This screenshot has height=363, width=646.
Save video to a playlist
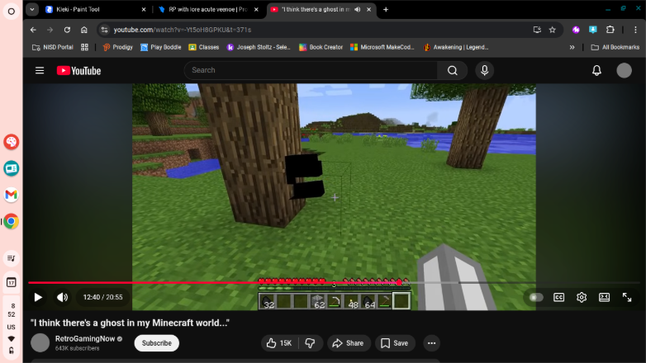point(394,343)
